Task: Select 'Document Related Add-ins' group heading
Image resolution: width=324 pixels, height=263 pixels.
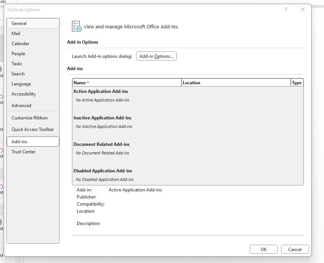Action: (101, 144)
